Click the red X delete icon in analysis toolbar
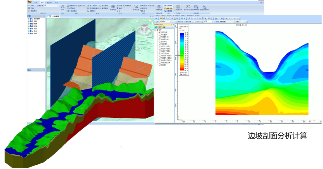The image size is (323, 169). [x=238, y=18]
